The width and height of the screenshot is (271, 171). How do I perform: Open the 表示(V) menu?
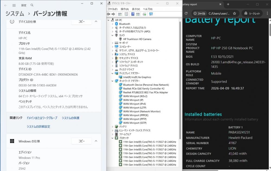pyautogui.click(x=136, y=9)
